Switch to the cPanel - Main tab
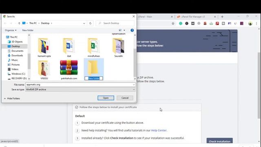Image resolution: width=261 pixels, height=147 pixels. tap(145, 17)
